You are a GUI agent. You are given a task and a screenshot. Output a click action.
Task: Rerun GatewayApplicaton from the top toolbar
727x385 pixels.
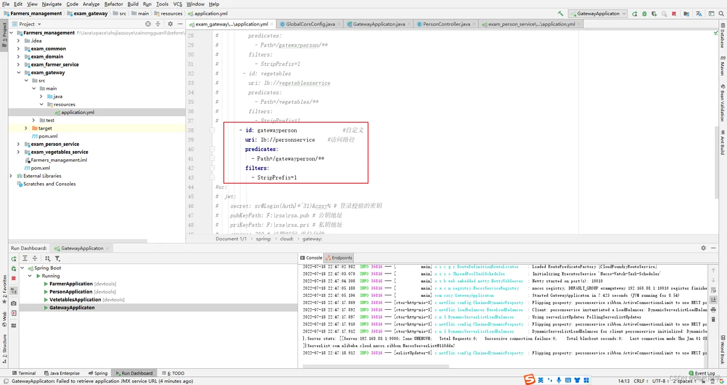tap(635, 13)
